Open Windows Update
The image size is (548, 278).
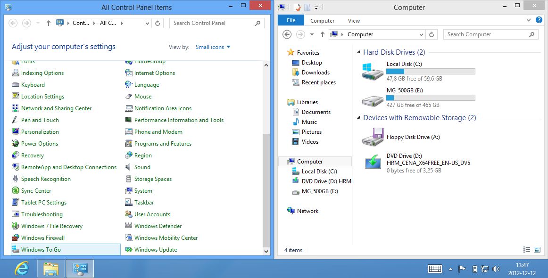pyautogui.click(x=151, y=249)
